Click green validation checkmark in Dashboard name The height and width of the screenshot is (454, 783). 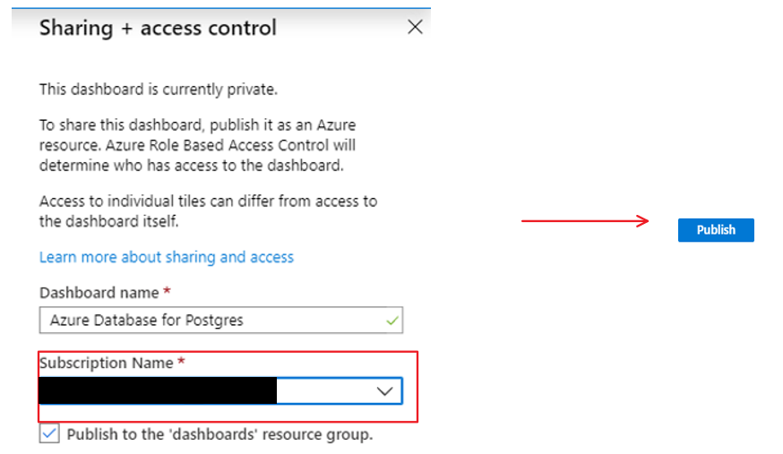(x=392, y=319)
